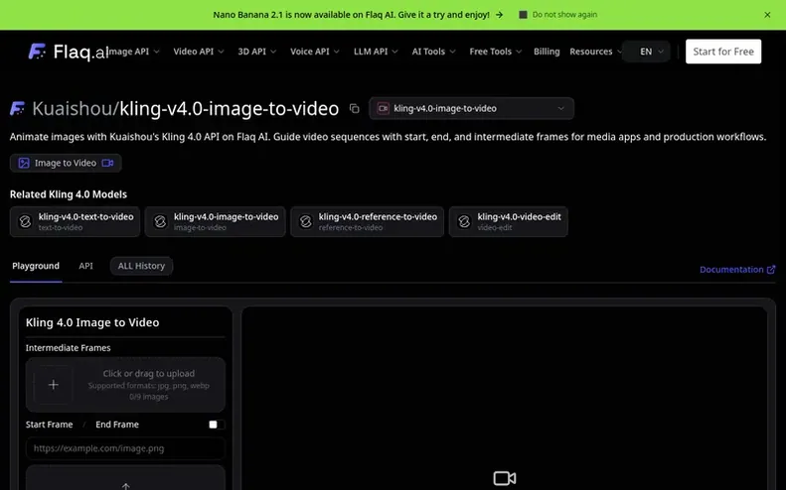This screenshot has height=490, width=786.
Task: Click the icon on the reference-to-video card
Action: [306, 221]
